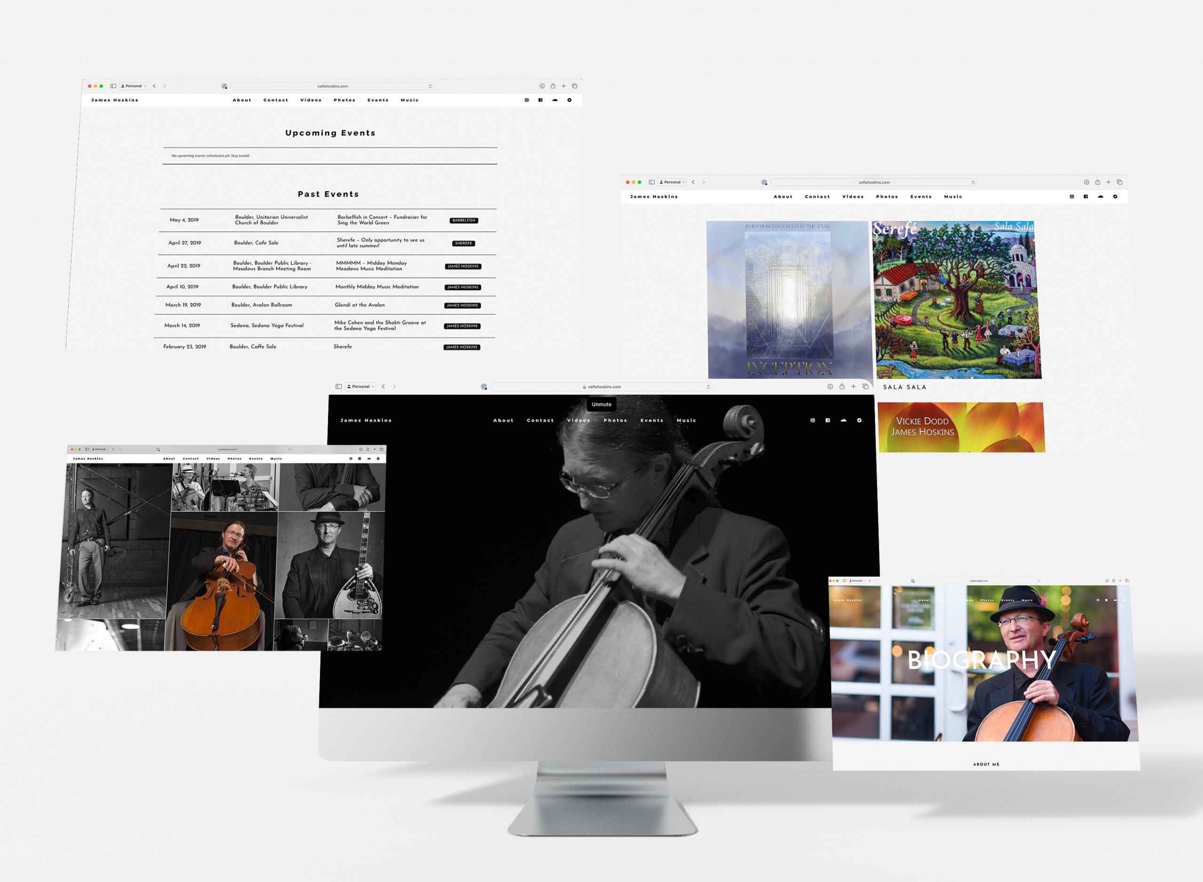The width and height of the screenshot is (1203, 882).
Task: Open new tab plus icon in center iMac browser
Action: [853, 387]
